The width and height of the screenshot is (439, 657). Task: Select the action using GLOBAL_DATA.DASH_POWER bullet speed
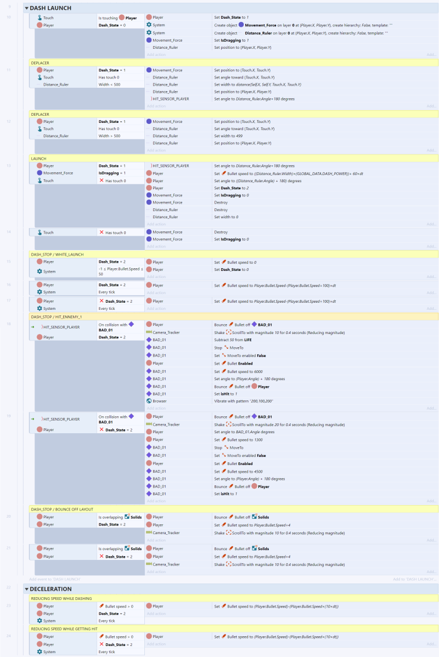coord(289,173)
